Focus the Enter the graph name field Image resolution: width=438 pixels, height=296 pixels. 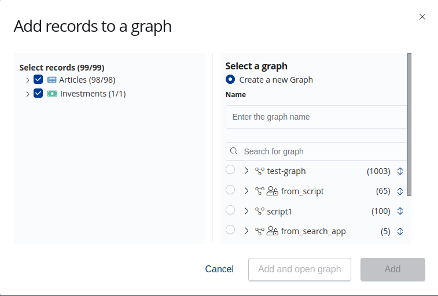pos(316,117)
